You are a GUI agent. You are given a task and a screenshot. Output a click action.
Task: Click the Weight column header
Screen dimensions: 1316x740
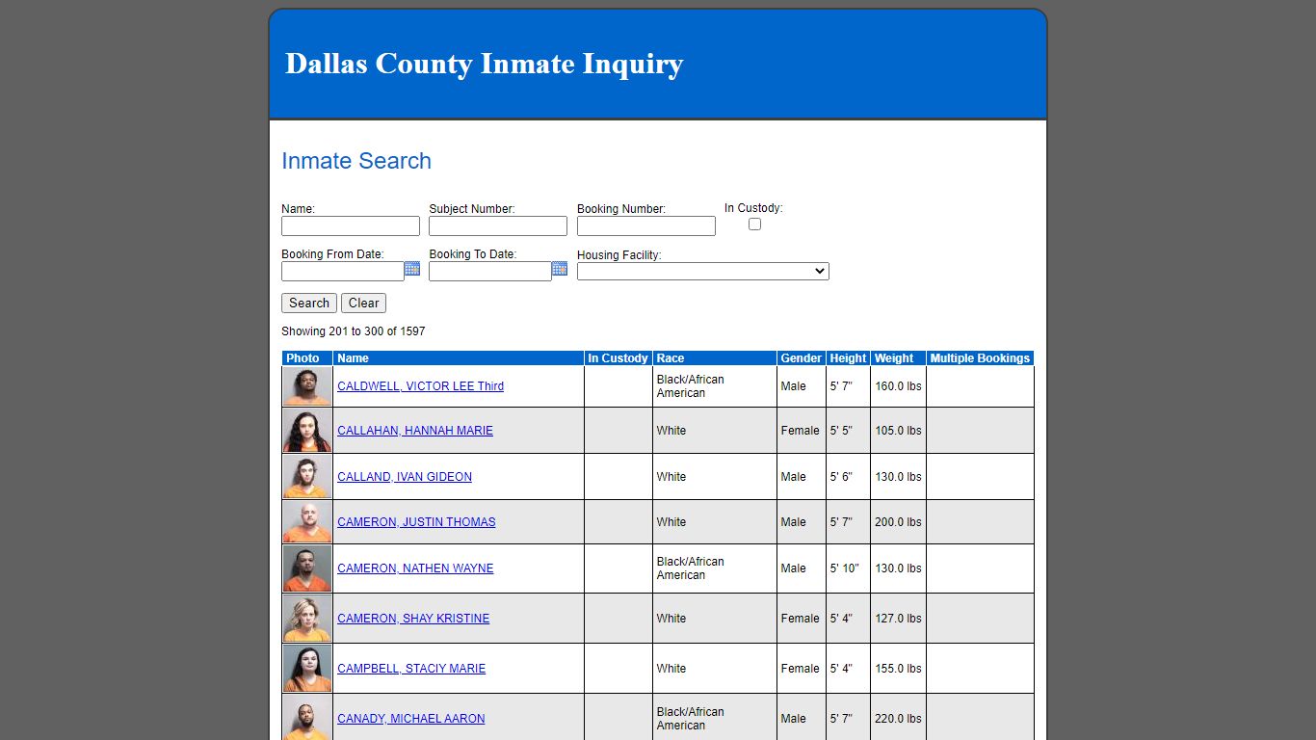point(898,358)
